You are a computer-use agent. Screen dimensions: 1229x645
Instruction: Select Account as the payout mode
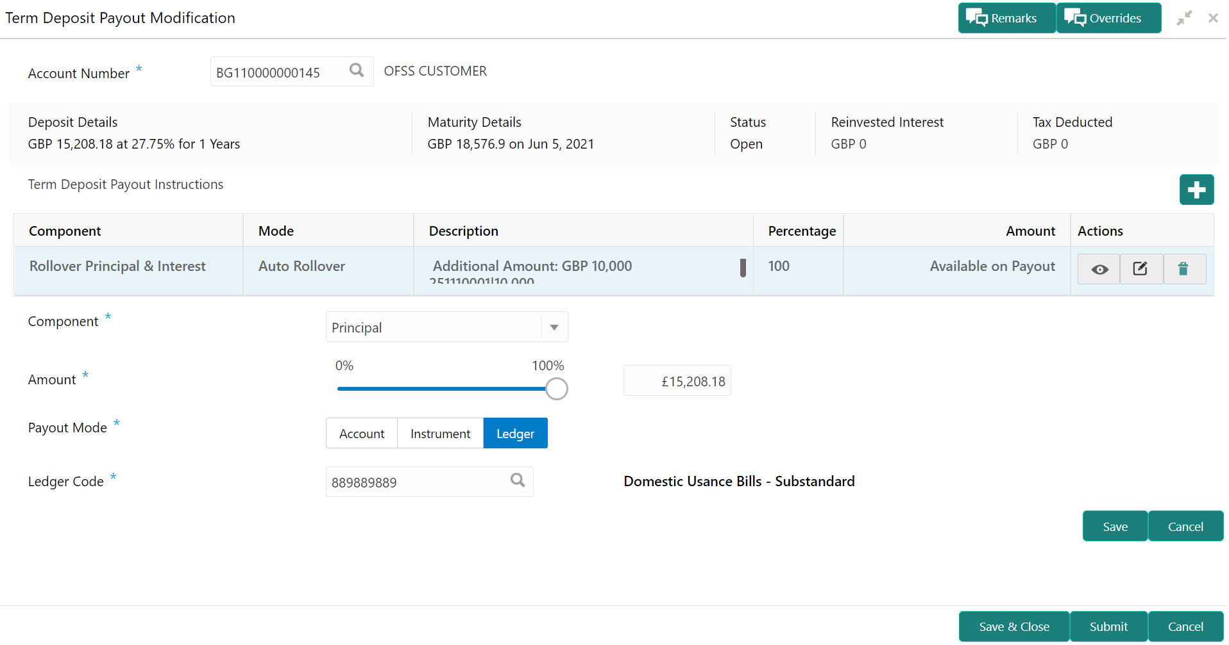tap(362, 434)
